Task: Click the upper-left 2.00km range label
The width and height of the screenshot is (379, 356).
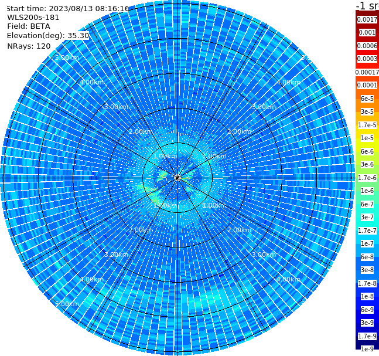Action: pyautogui.click(x=141, y=131)
